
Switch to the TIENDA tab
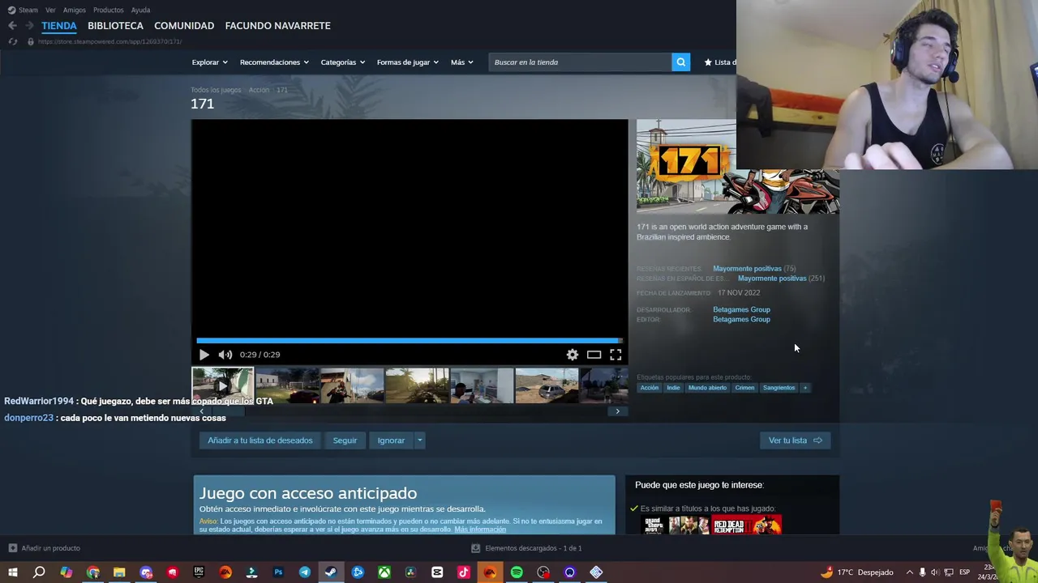[x=59, y=26]
